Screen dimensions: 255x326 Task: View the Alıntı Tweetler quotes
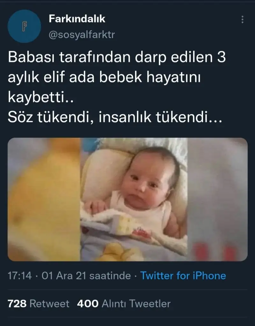(136, 303)
